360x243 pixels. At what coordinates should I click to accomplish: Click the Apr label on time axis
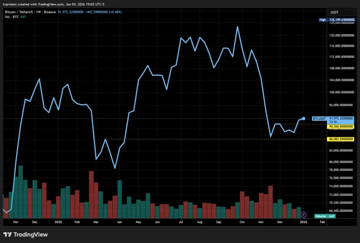coord(120,222)
